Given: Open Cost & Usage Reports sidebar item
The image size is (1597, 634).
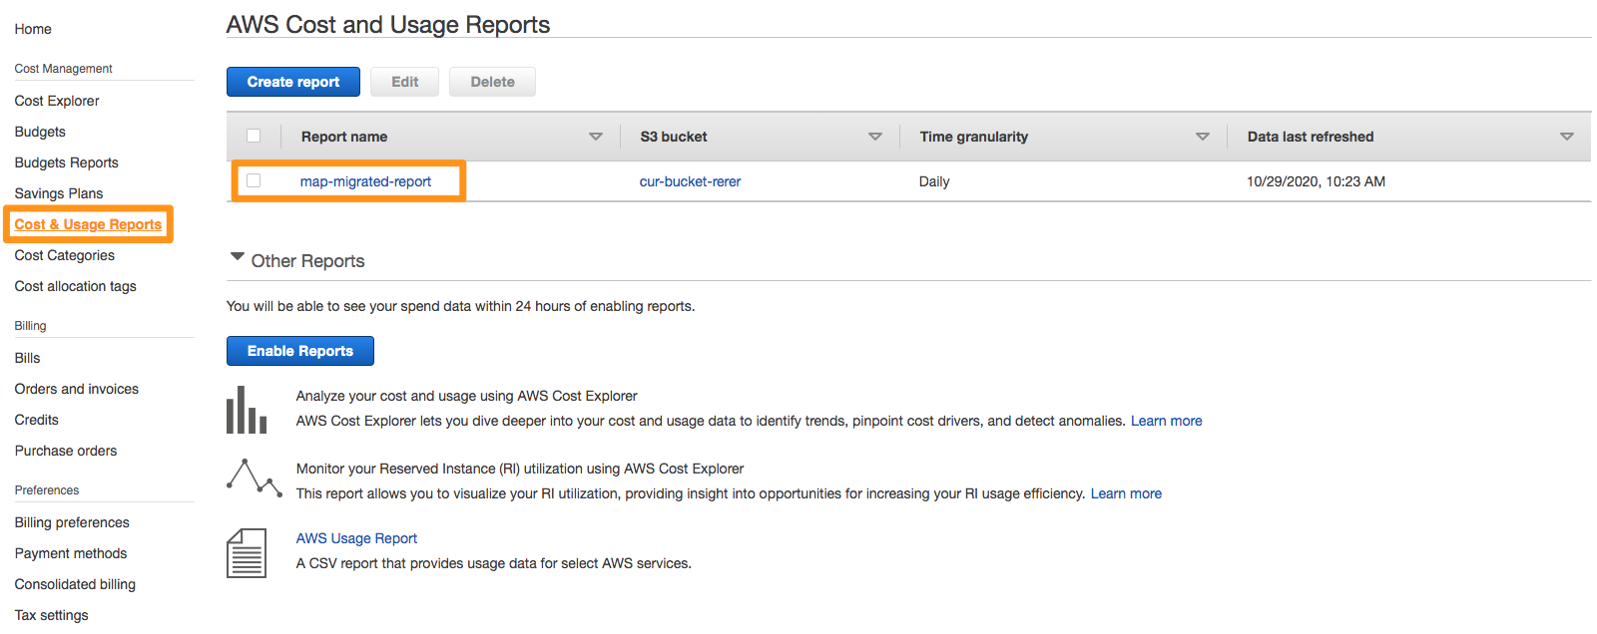Looking at the screenshot, I should 88,224.
